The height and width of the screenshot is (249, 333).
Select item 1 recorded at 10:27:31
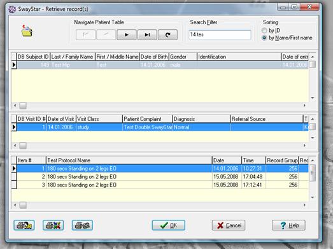(x=162, y=169)
